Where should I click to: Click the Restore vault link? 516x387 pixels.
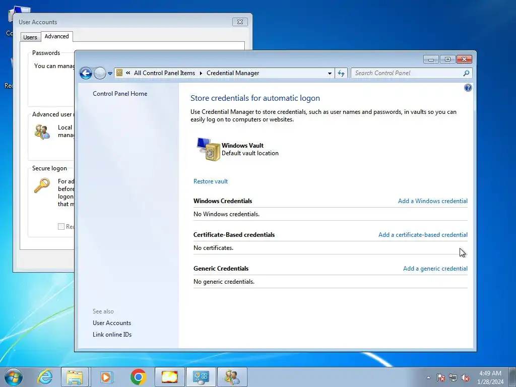click(210, 181)
